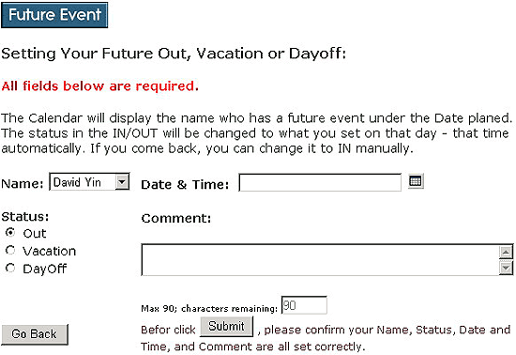Focus the Date & Time input field
The width and height of the screenshot is (516, 355).
coord(320,182)
